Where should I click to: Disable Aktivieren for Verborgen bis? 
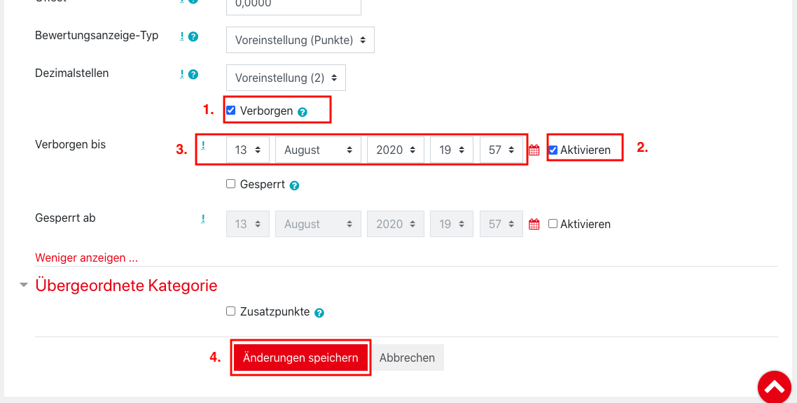click(553, 150)
